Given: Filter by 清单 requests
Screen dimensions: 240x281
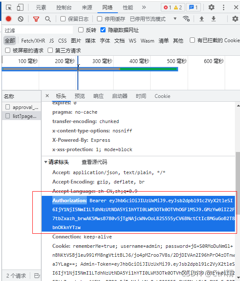Looking at the screenshot, I should [163, 41].
